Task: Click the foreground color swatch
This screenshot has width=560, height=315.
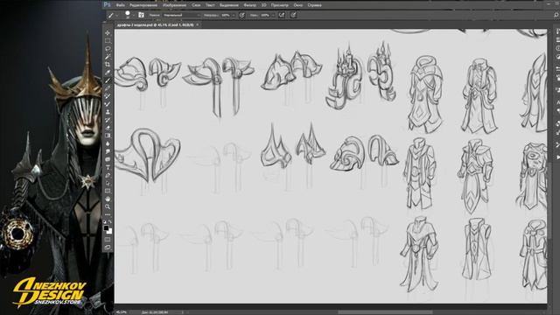Action: [106, 227]
